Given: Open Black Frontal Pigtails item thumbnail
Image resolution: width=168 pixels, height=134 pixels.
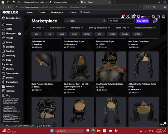Looking at the screenshot, I should (143, 66).
